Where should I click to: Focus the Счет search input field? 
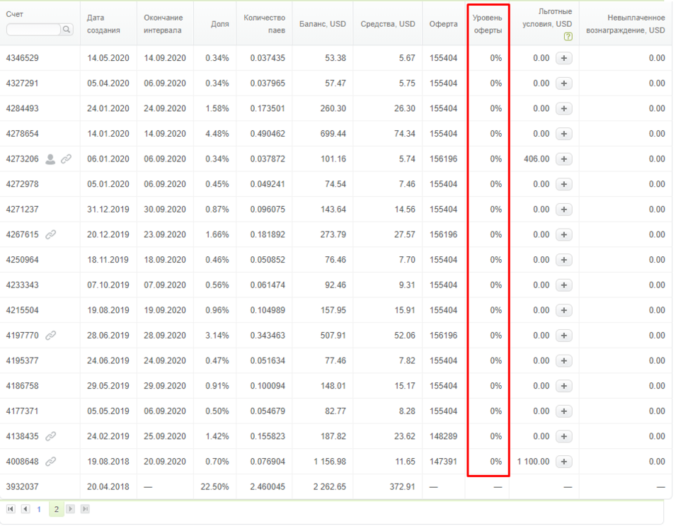34,29
